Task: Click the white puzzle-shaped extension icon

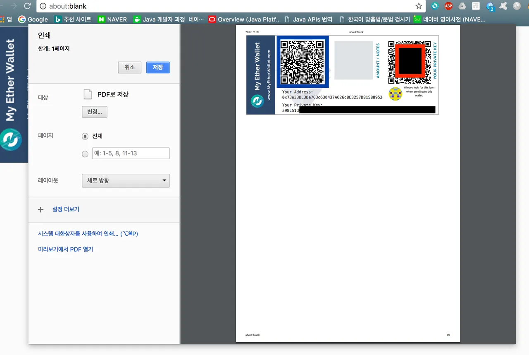Action: pos(503,6)
